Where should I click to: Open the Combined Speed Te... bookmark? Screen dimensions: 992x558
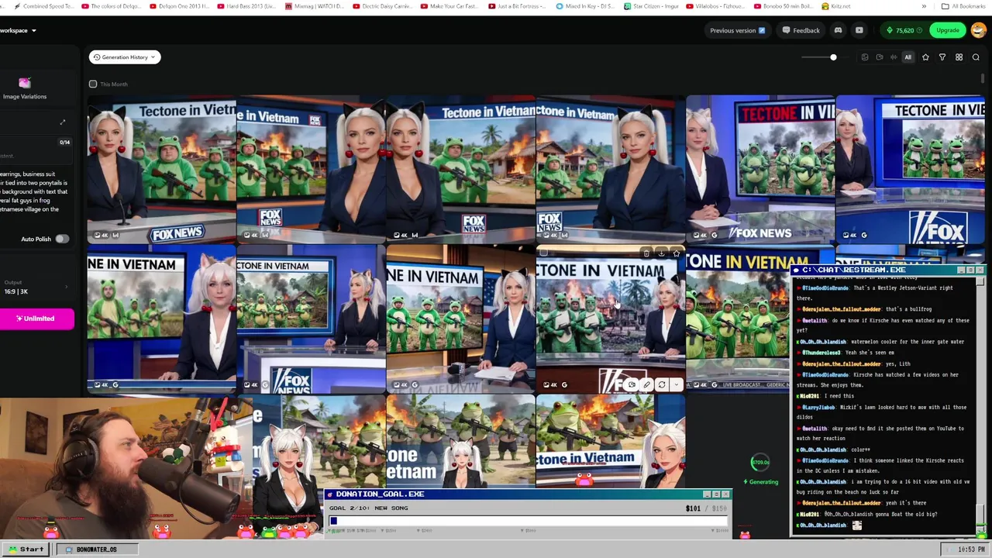44,6
